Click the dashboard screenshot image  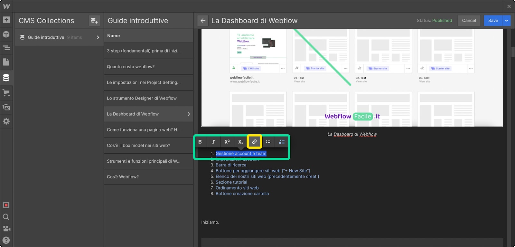point(352,78)
